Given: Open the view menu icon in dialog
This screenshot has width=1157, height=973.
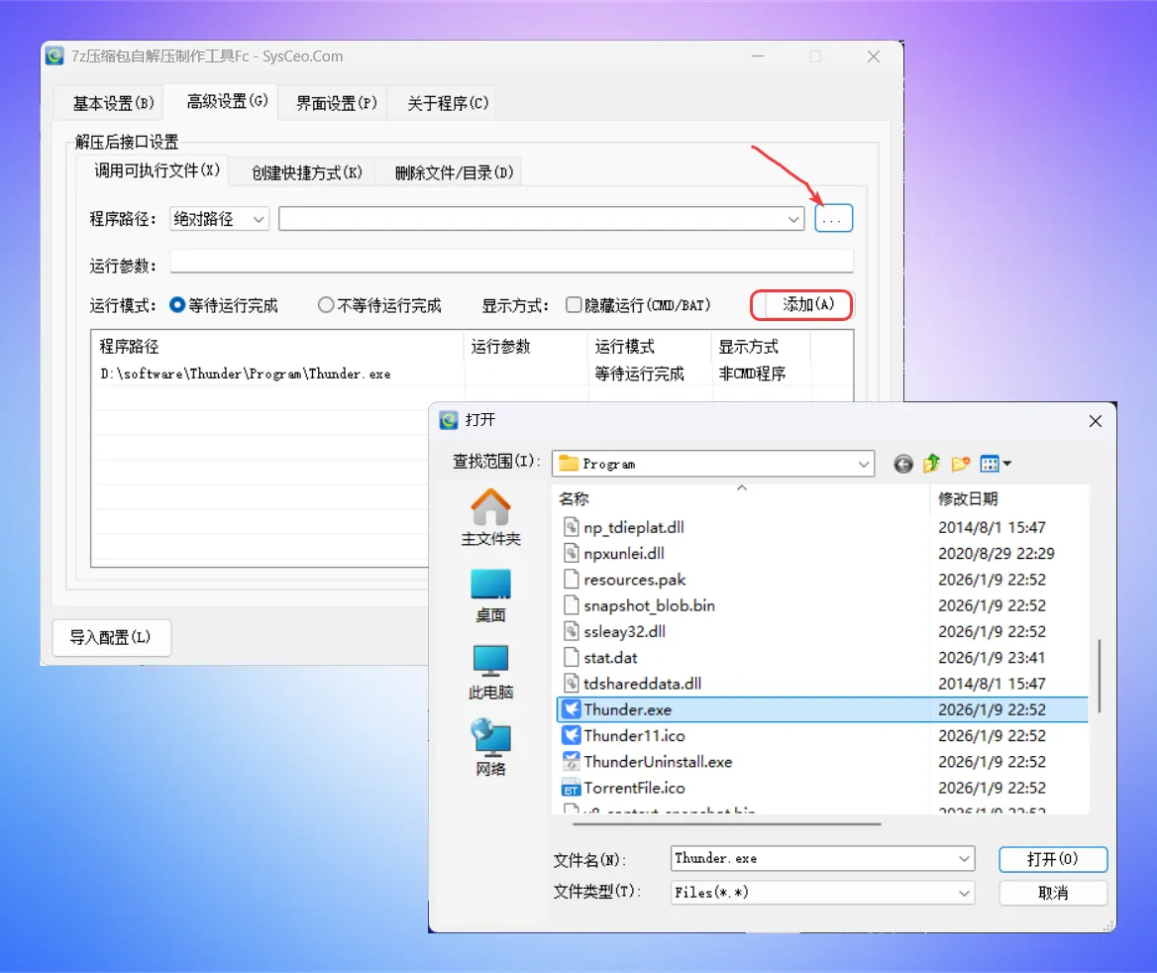Looking at the screenshot, I should tap(995, 464).
